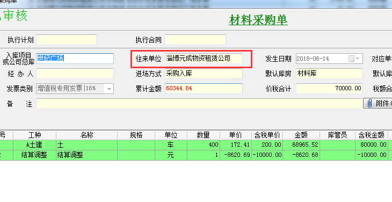This screenshot has height=202, width=392.
Task: Select the tax-inclusive price cell 200.00
Action: pyautogui.click(x=267, y=145)
